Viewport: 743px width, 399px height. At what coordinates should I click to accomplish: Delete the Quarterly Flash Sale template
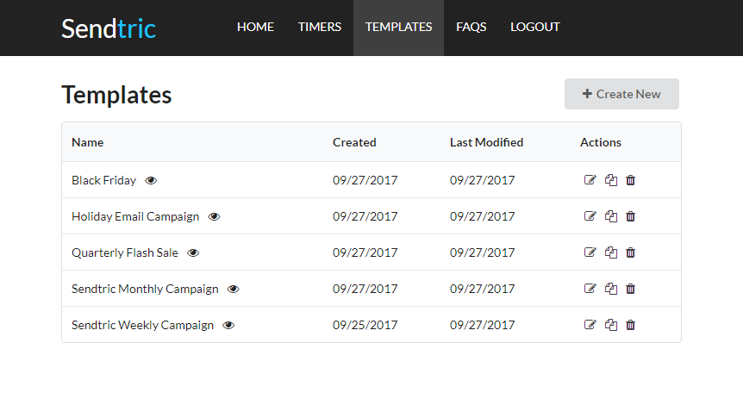[631, 252]
